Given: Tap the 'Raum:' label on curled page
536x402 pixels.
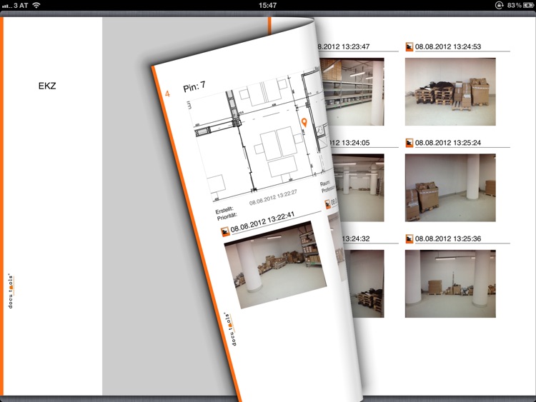Looking at the screenshot, I should (325, 184).
